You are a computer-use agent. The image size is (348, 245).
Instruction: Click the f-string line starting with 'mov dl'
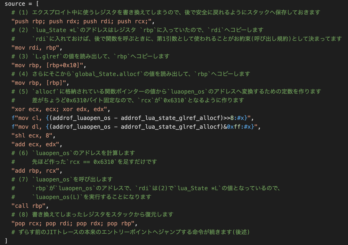[136, 127]
